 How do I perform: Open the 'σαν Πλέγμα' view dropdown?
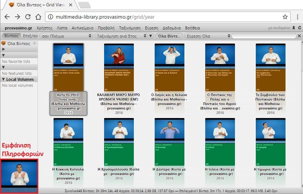coord(66,36)
